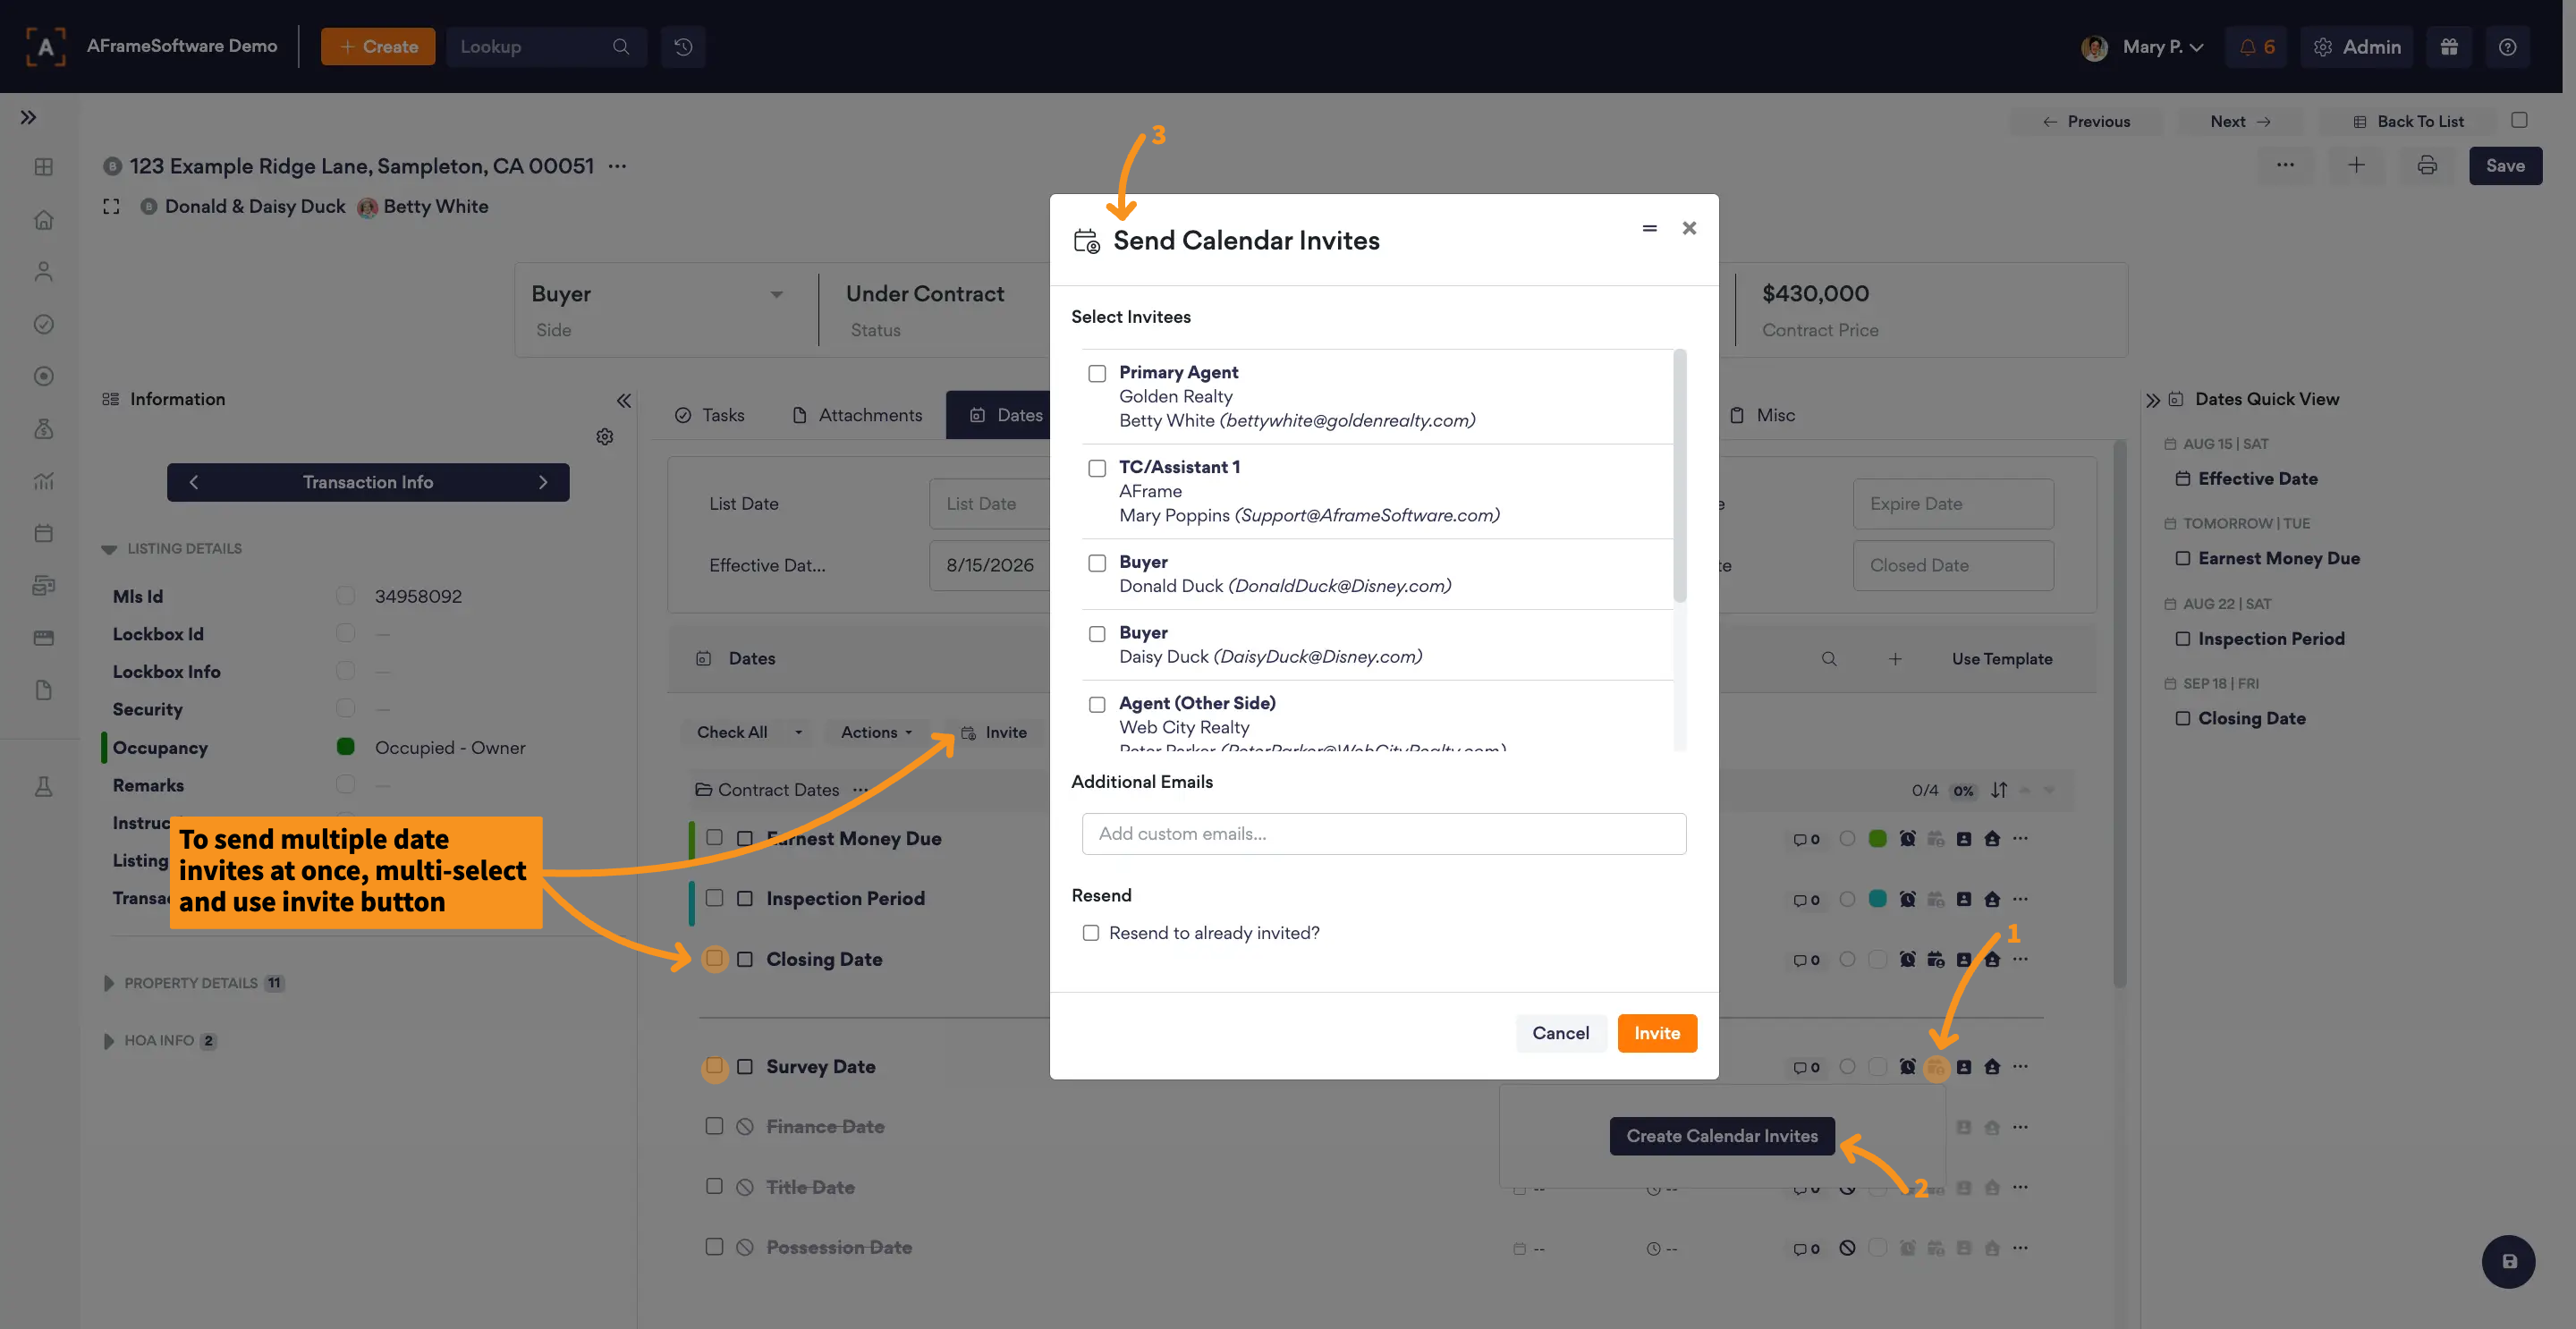Screen dimensions: 2576x1329
Task: Click the plus icon next to print
Action: (2356, 166)
